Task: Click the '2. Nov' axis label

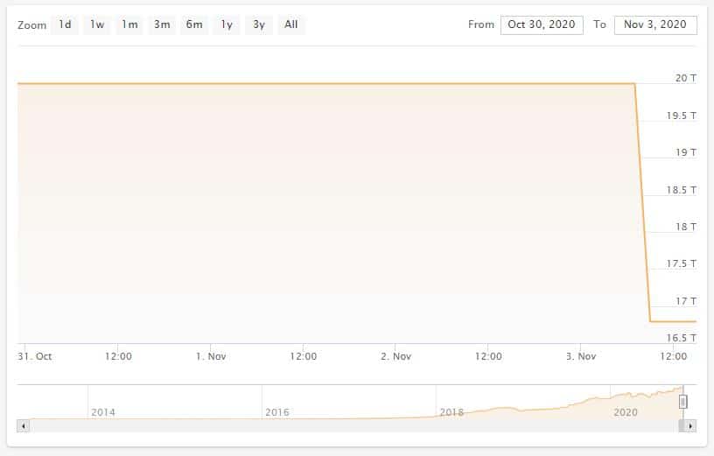Action: (395, 356)
